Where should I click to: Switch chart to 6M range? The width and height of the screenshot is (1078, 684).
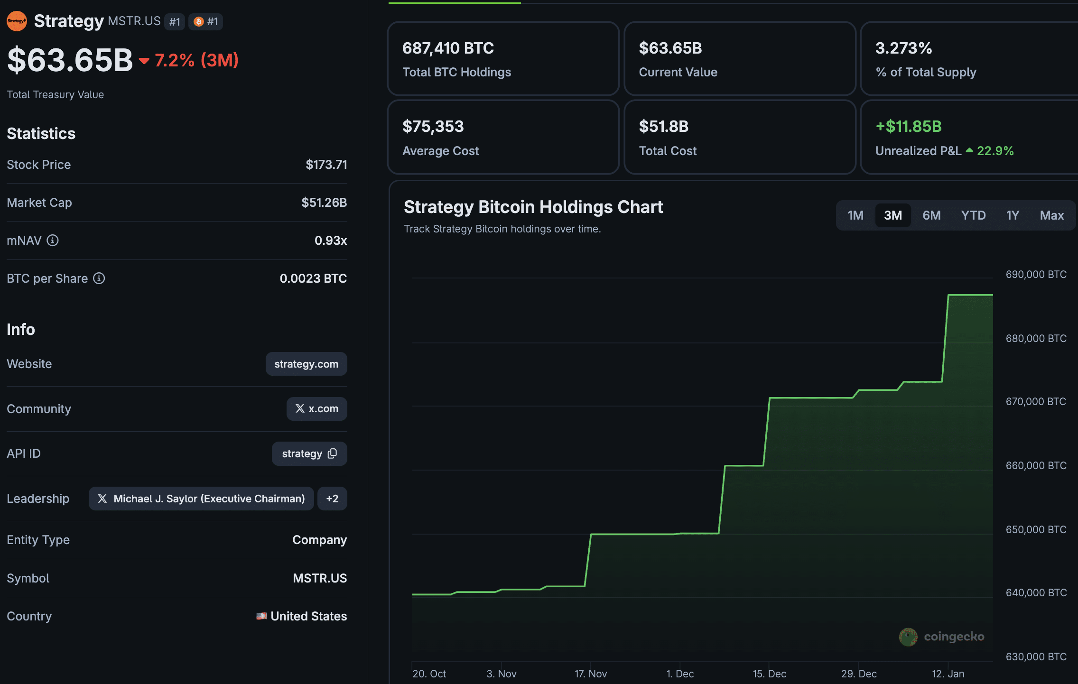[x=931, y=215]
